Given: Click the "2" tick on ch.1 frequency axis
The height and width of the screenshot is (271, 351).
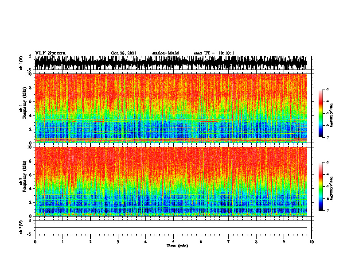Looking at the screenshot, I should tap(31, 129).
